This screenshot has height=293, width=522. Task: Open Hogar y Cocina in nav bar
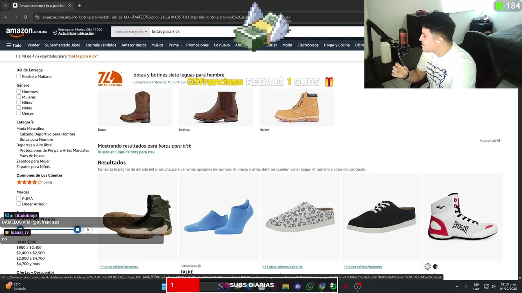(337, 45)
